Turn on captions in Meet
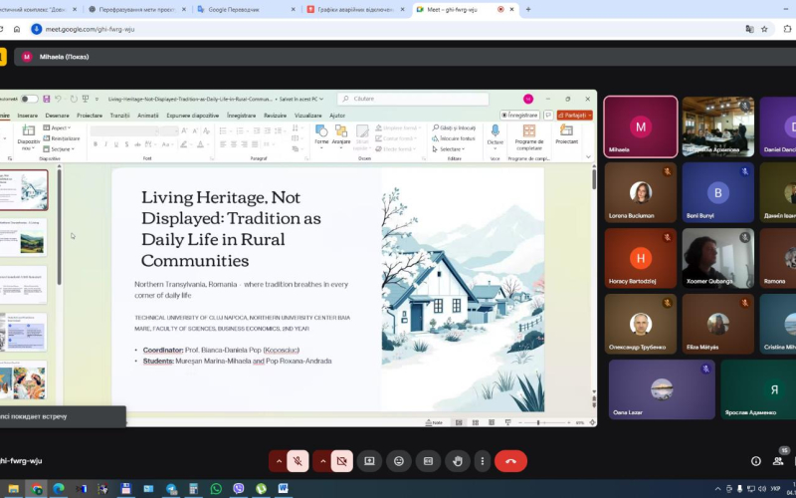This screenshot has width=796, height=498. pos(428,461)
